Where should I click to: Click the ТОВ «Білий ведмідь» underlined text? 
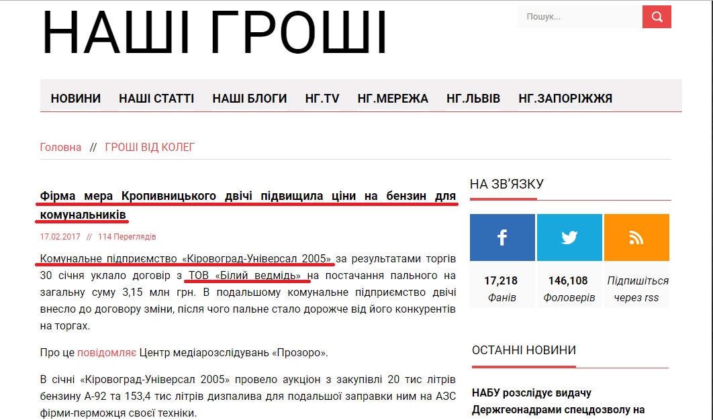(244, 276)
